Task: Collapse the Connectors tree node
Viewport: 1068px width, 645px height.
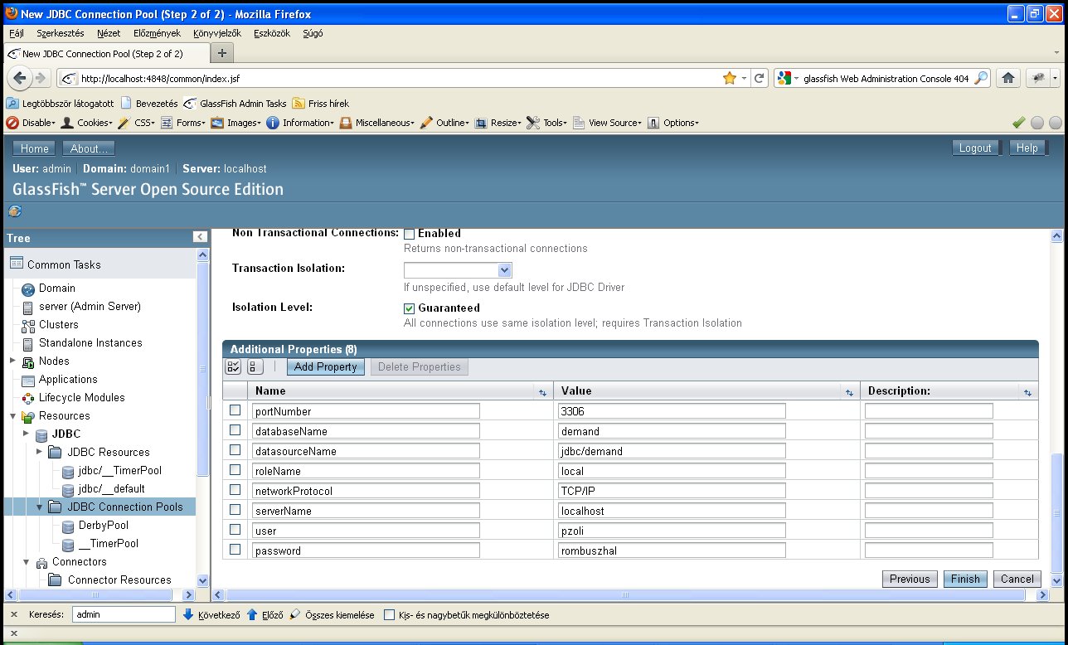Action: [x=26, y=562]
